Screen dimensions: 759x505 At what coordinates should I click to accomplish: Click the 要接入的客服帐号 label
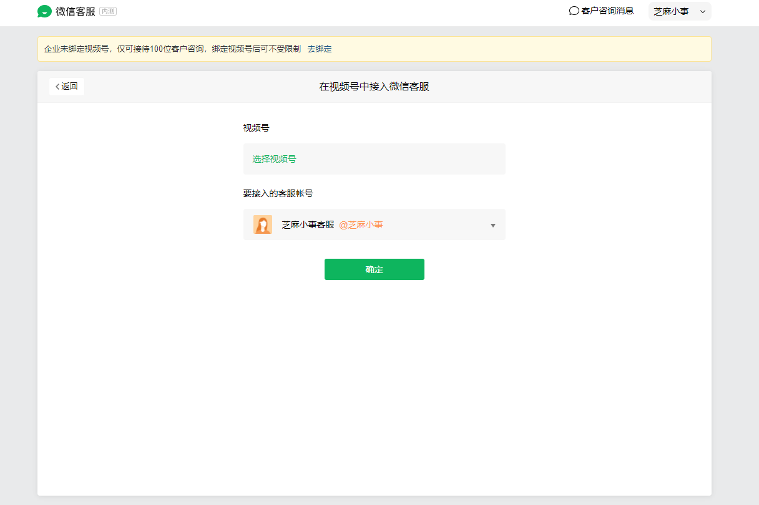point(278,193)
